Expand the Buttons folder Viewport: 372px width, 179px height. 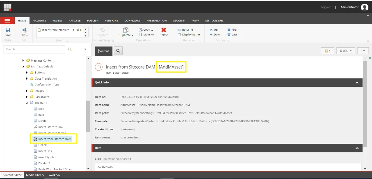click(27, 73)
